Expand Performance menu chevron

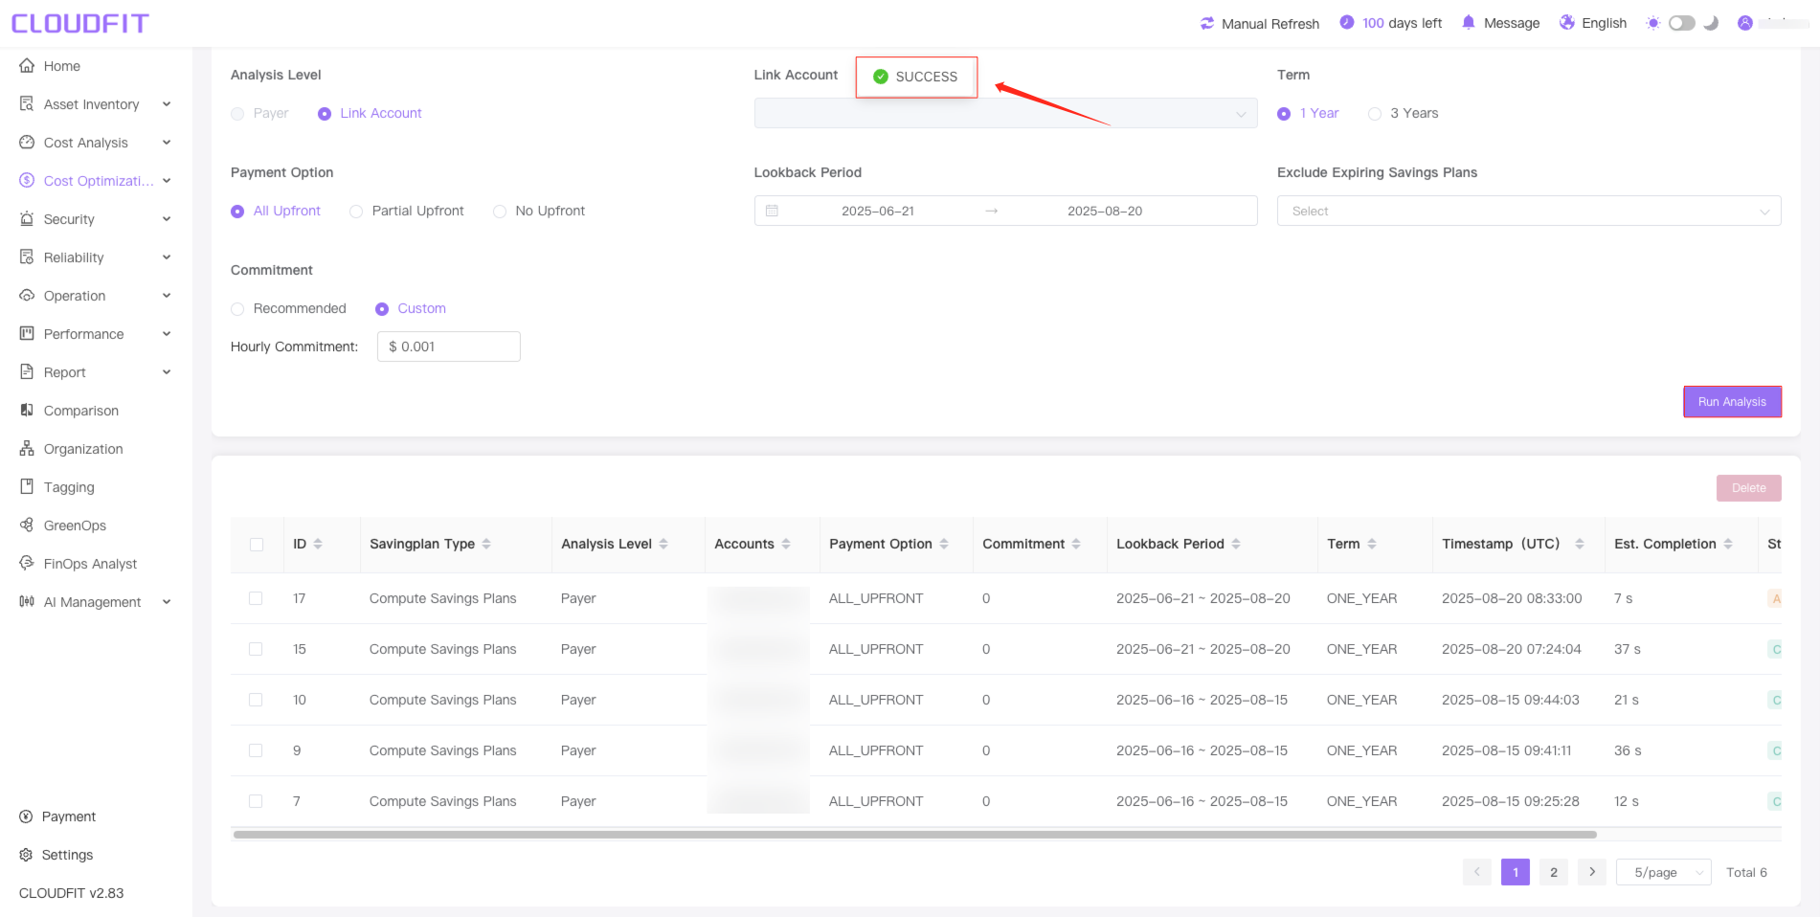point(167,334)
